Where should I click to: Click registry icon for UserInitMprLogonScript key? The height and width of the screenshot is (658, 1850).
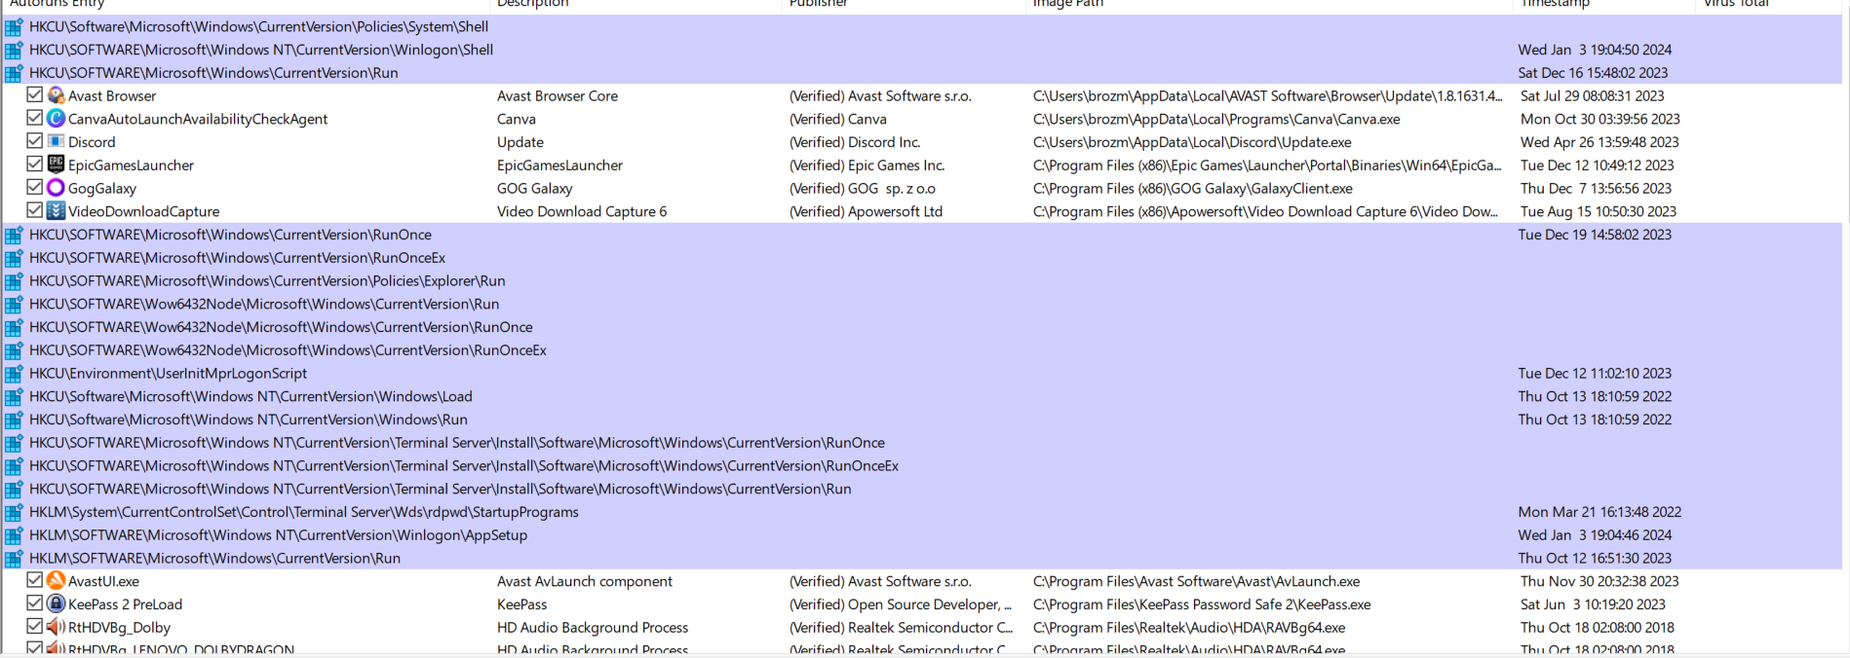click(14, 374)
